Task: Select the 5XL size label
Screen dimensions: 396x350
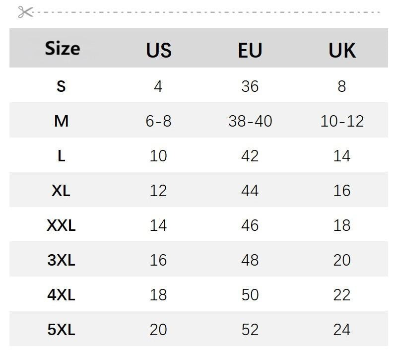Action: pyautogui.click(x=61, y=330)
